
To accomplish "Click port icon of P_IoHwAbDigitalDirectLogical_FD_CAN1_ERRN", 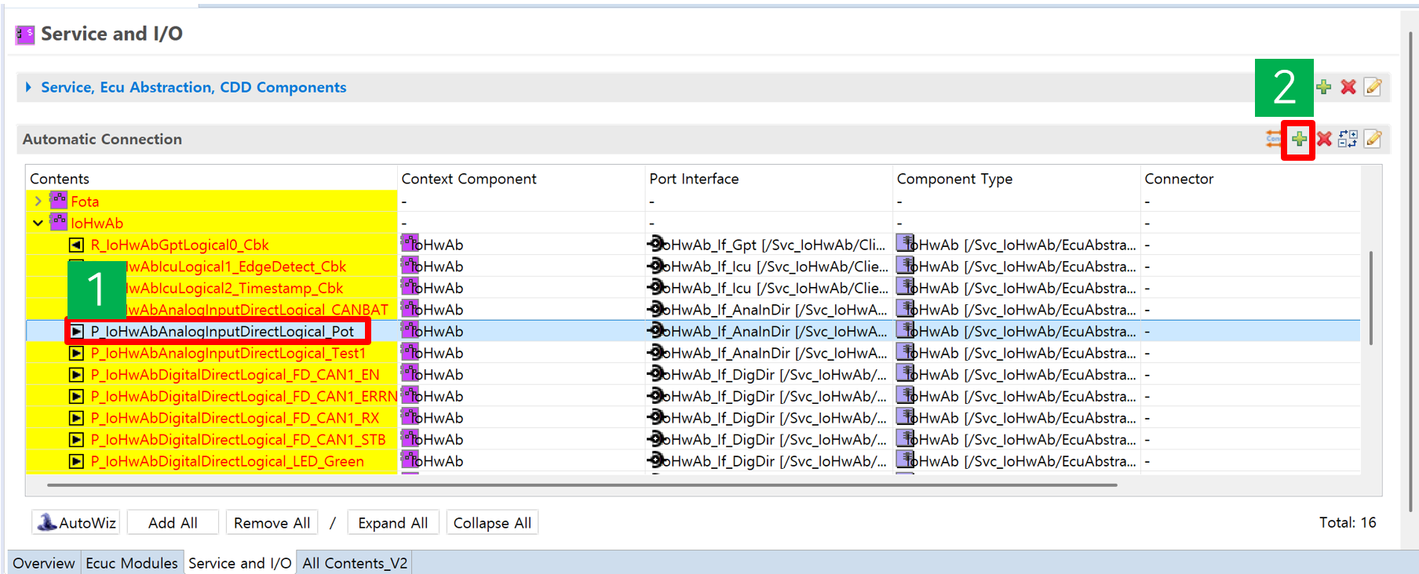I will [76, 396].
